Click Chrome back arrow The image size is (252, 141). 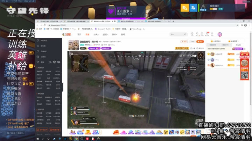(x=37, y=25)
